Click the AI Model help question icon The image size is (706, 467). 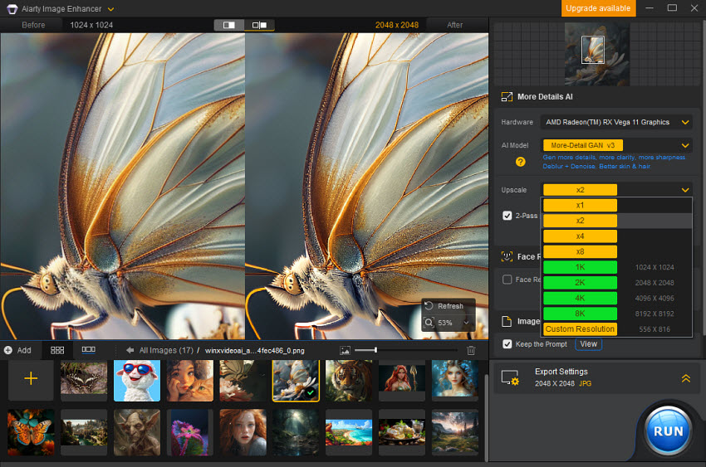tap(521, 162)
